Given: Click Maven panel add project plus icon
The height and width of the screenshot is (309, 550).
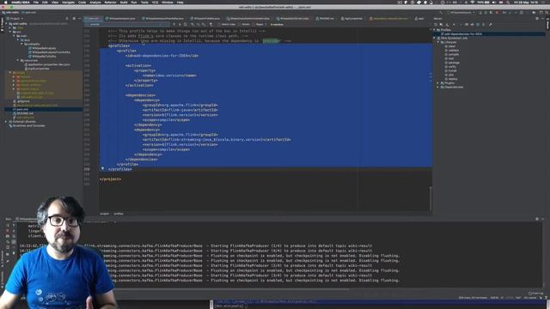Looking at the screenshot, I should tap(454, 25).
